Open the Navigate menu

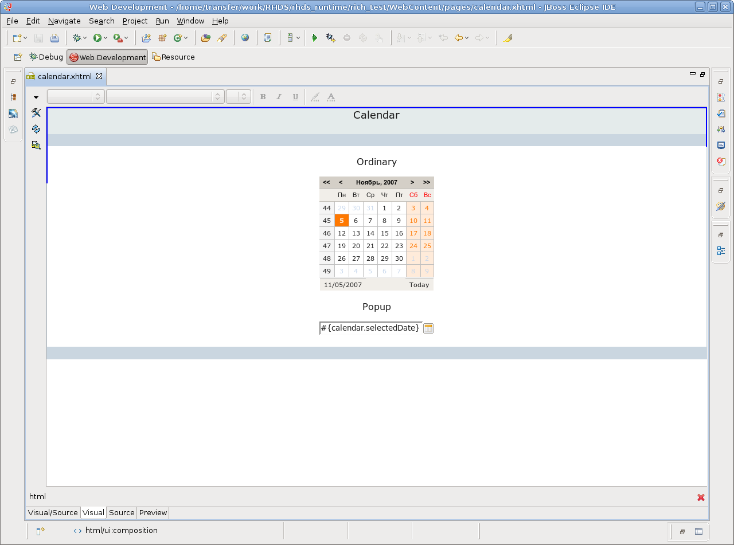pos(64,21)
